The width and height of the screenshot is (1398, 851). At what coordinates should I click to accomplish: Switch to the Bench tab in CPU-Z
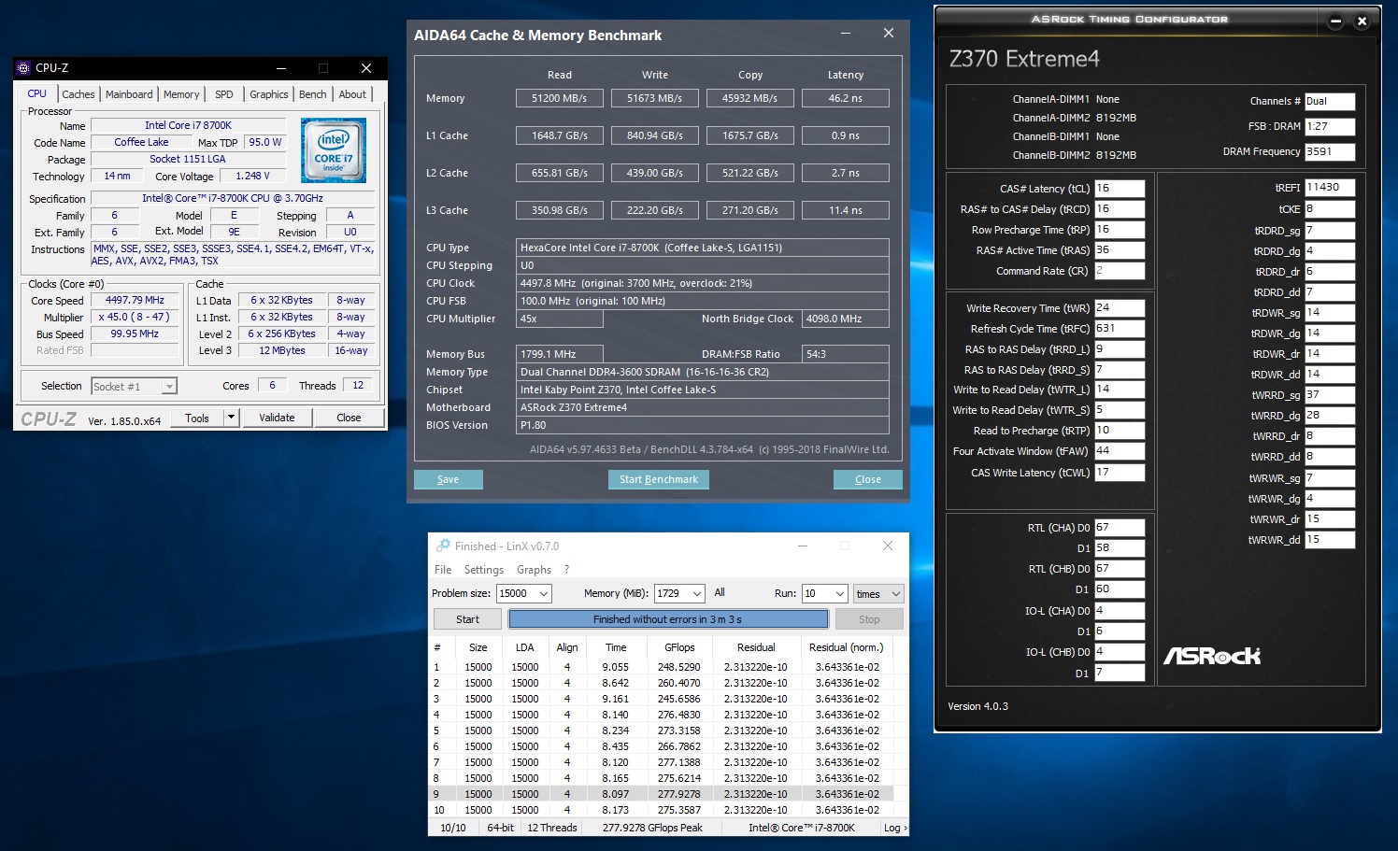(x=313, y=94)
